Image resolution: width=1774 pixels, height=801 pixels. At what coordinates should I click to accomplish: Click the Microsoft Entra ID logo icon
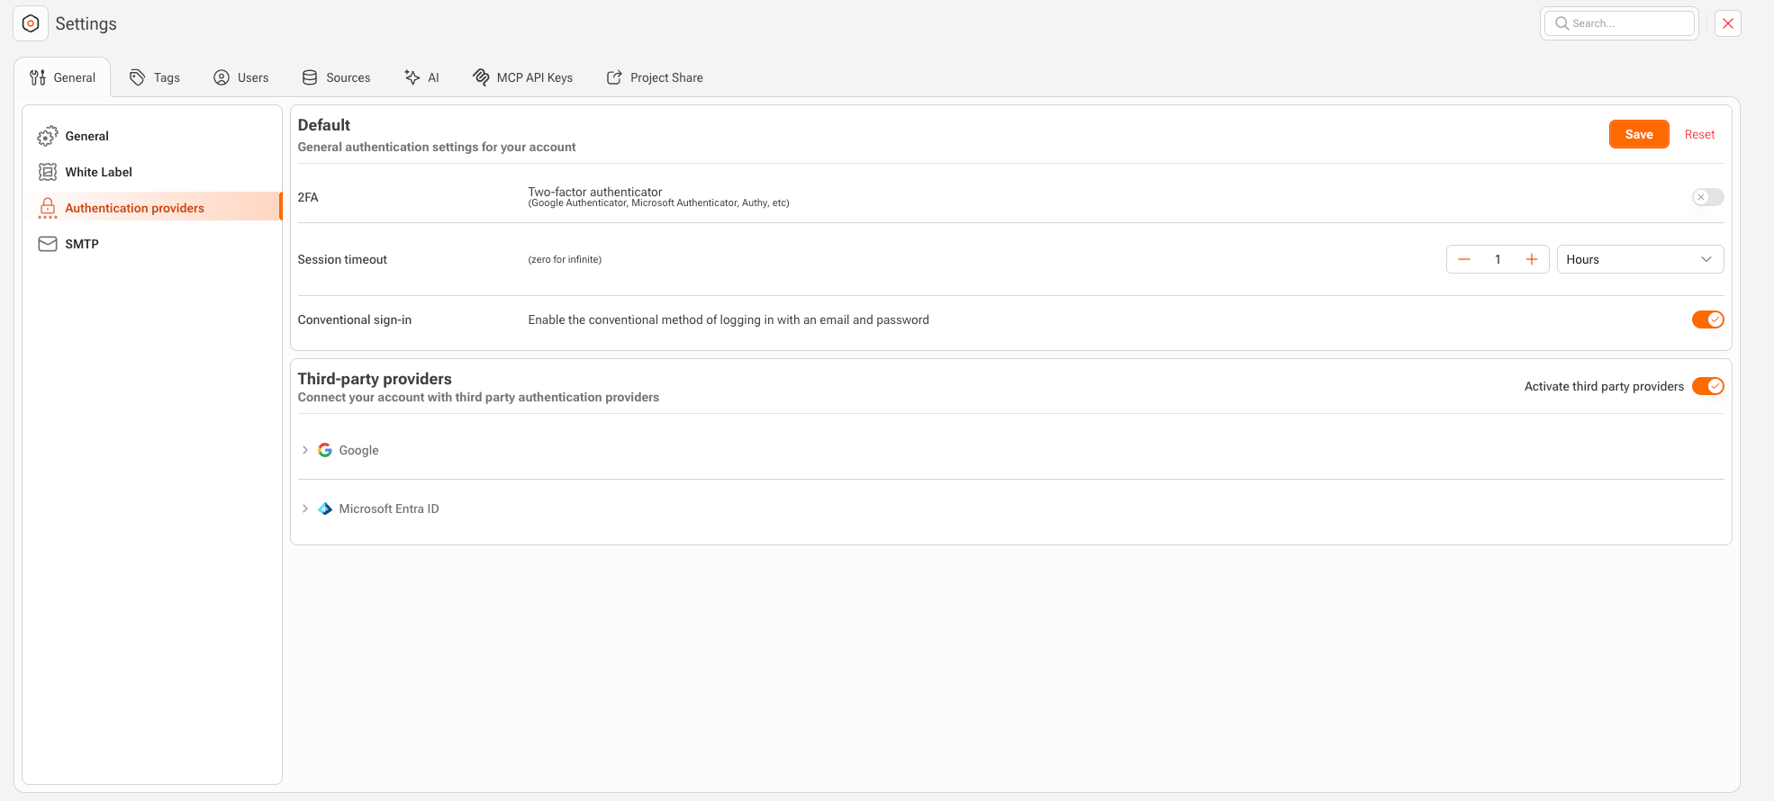point(325,508)
